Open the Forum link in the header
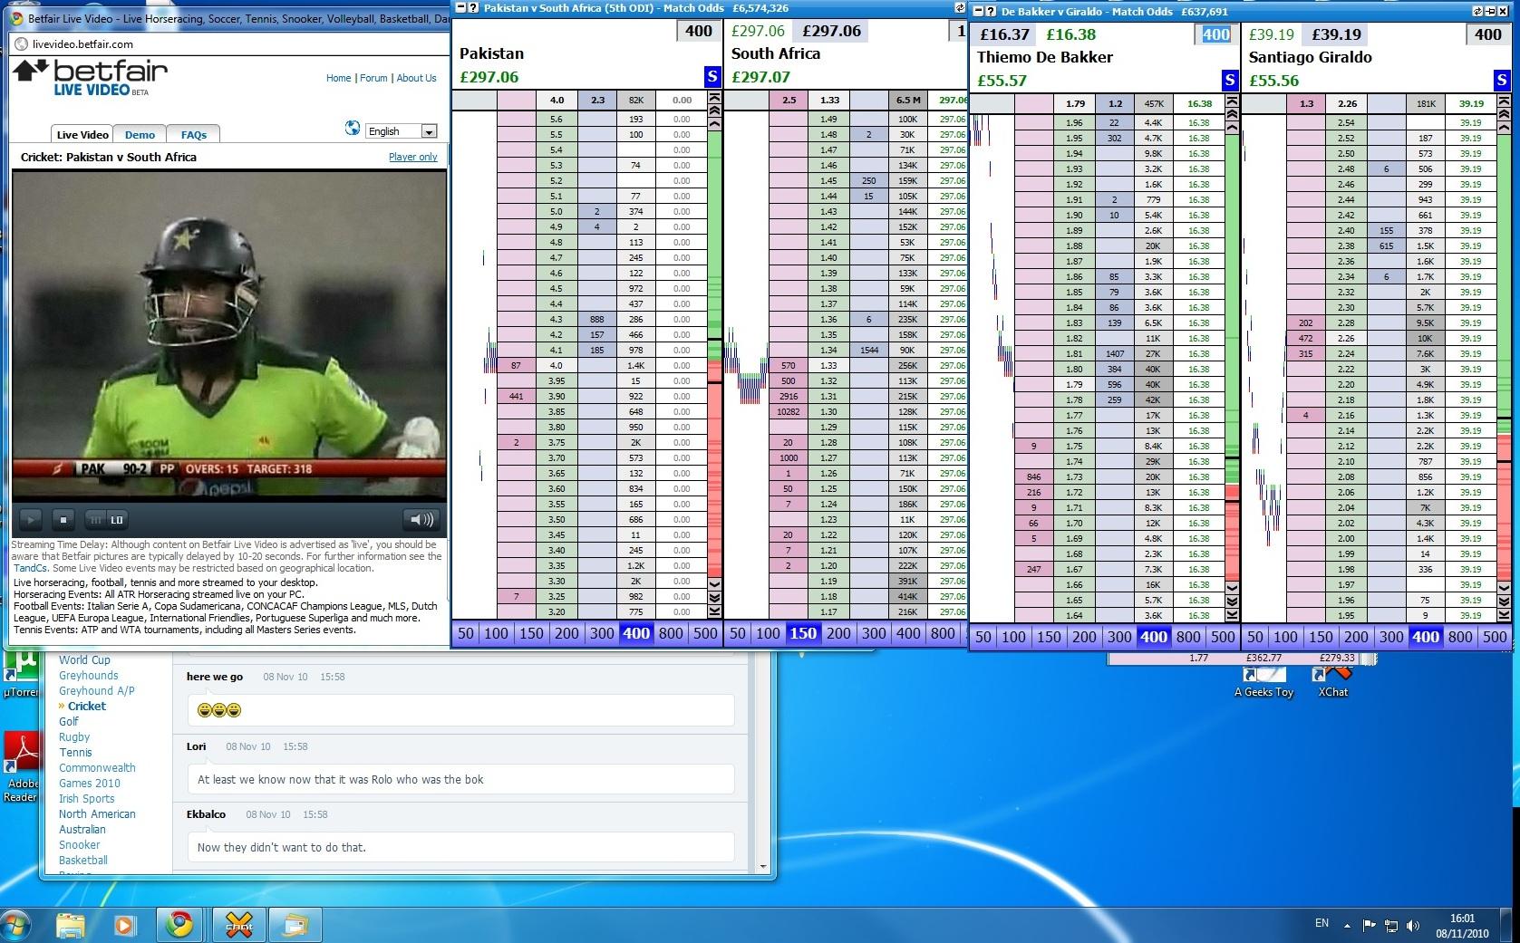The height and width of the screenshot is (943, 1520). (x=373, y=78)
